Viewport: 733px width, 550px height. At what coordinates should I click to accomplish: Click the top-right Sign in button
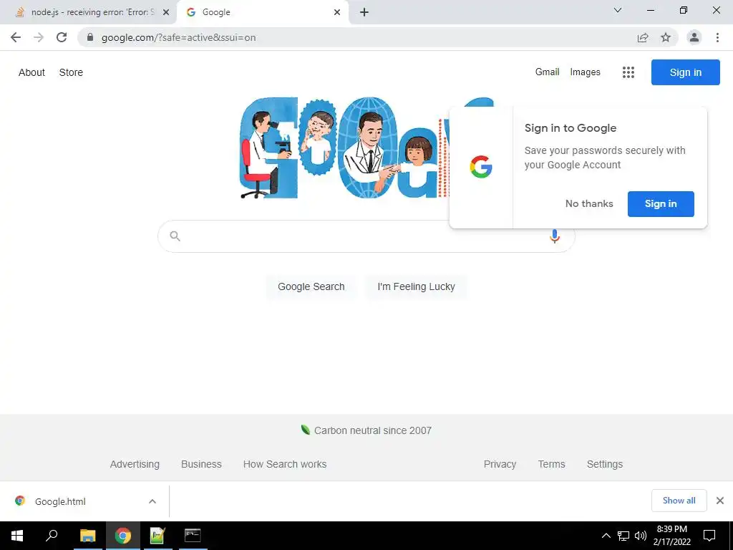[685, 72]
